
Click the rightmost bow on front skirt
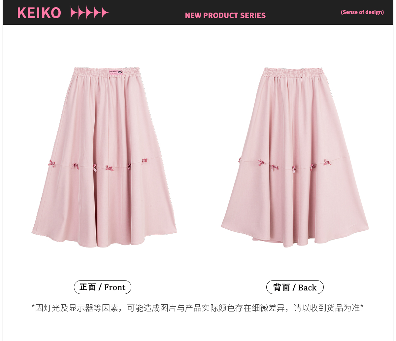(x=145, y=161)
